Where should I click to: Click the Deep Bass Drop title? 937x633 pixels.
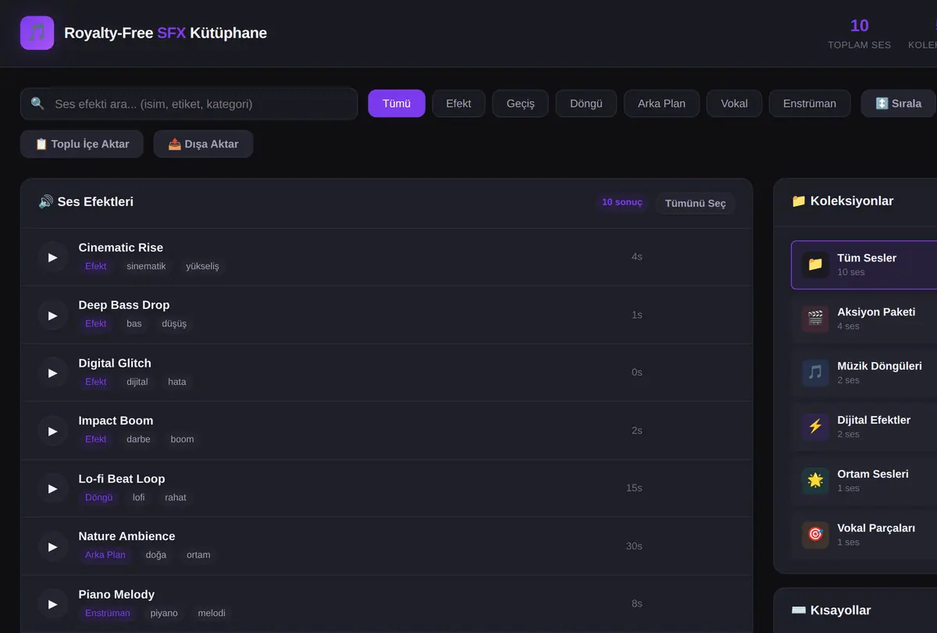[124, 305]
